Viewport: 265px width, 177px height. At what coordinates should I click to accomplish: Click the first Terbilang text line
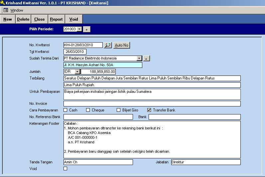point(152,78)
